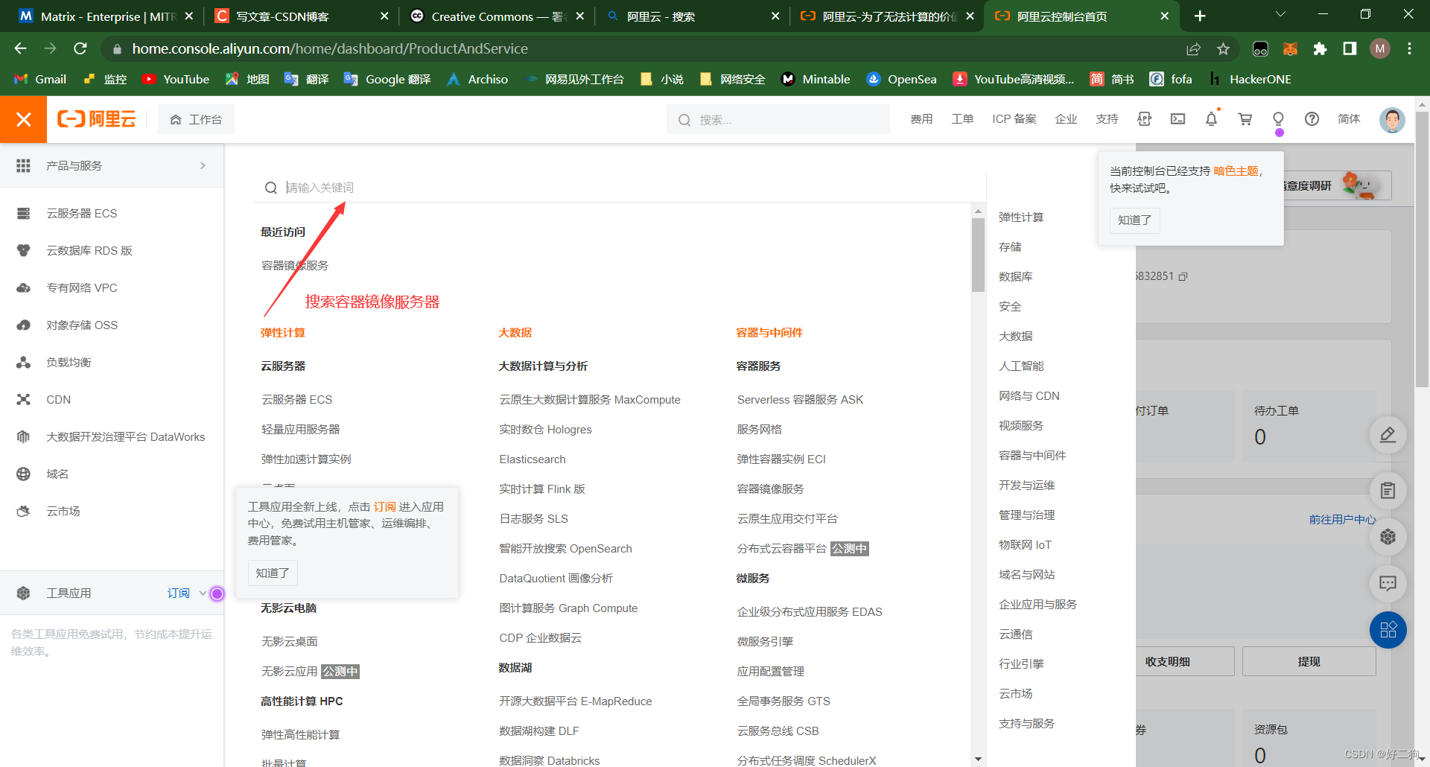Click the 云服务器 ECS sidebar icon
1430x767 pixels.
24,214
